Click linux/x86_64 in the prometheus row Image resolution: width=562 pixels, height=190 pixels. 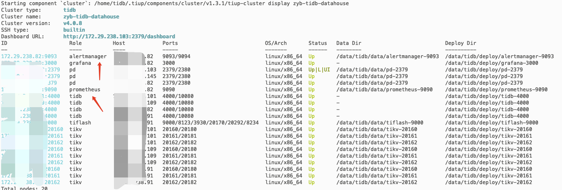(x=284, y=89)
